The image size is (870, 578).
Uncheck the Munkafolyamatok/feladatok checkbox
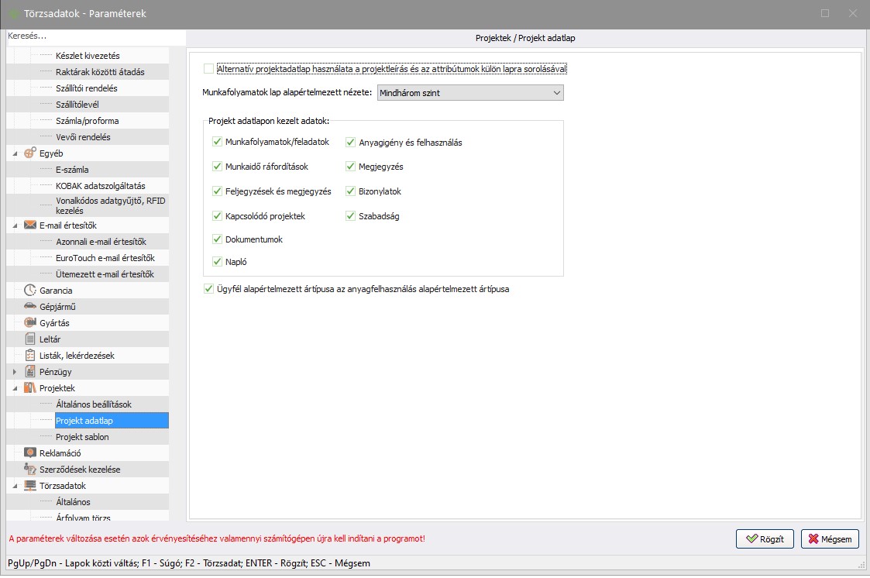point(217,143)
